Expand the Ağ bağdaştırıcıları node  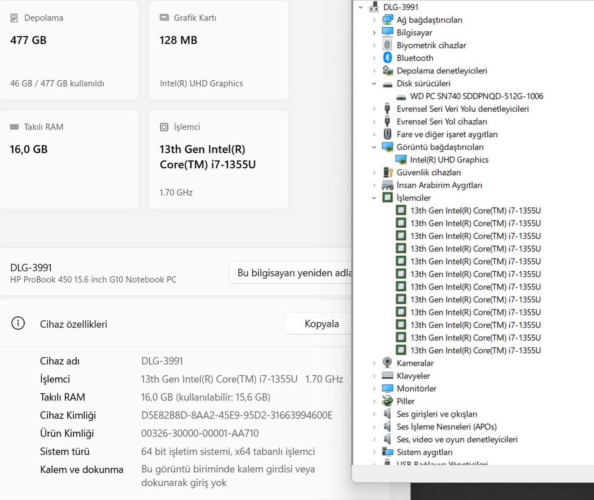(x=374, y=20)
